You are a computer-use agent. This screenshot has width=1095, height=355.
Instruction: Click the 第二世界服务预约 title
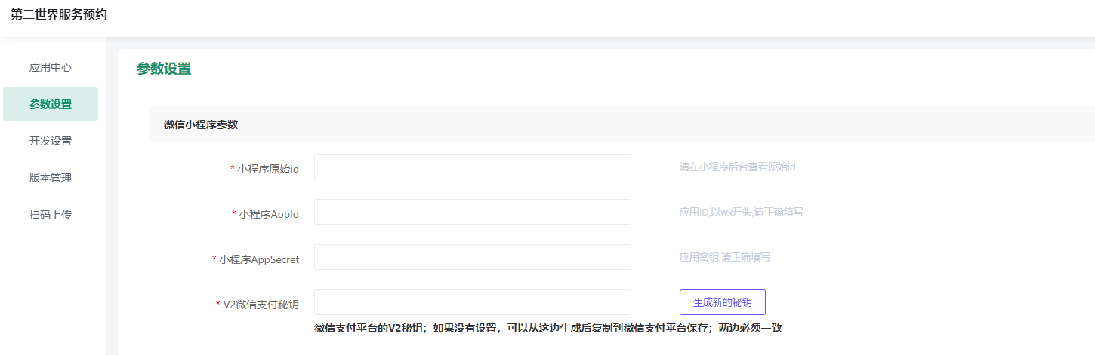59,14
